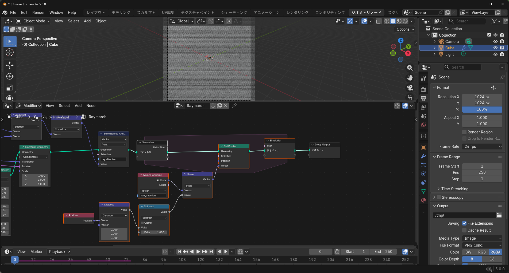
Task: Expand the Time Stretching panel
Action: click(x=454, y=189)
